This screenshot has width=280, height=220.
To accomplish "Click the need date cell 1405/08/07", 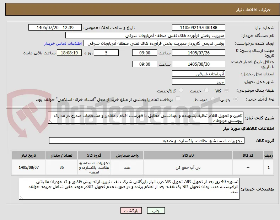I will (x=29, y=167).
